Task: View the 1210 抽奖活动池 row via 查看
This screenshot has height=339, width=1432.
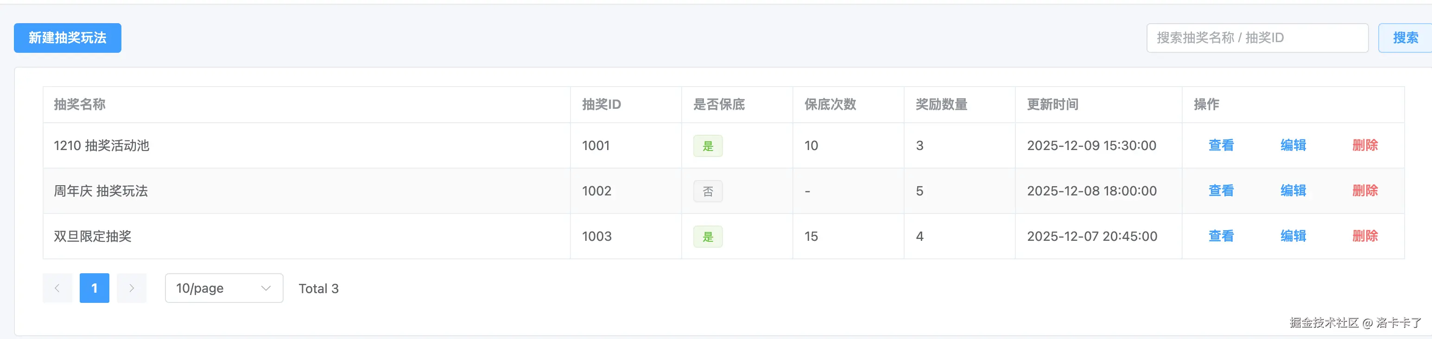Action: click(1221, 145)
